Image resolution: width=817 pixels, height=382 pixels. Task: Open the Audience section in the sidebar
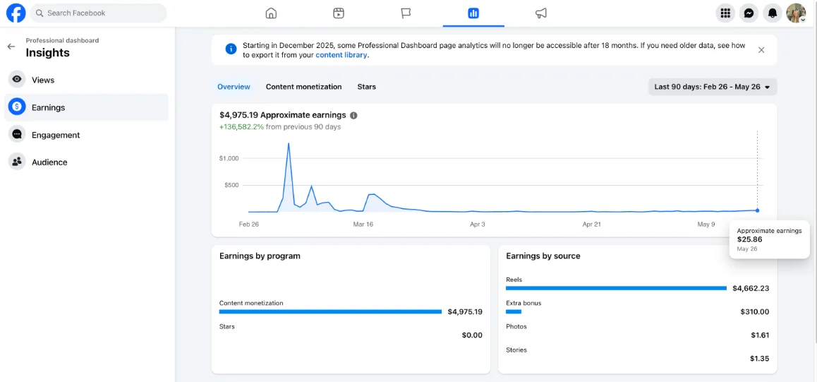pos(86,162)
